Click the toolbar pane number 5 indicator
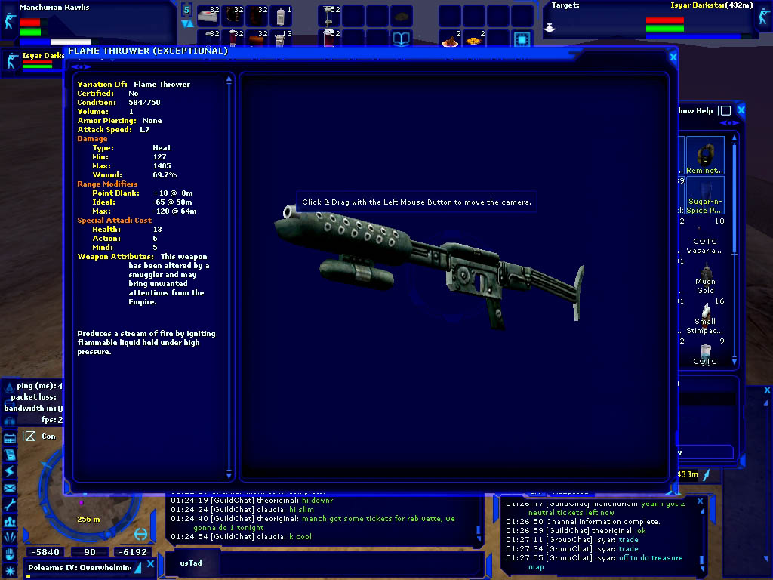The image size is (773, 580). (x=187, y=10)
